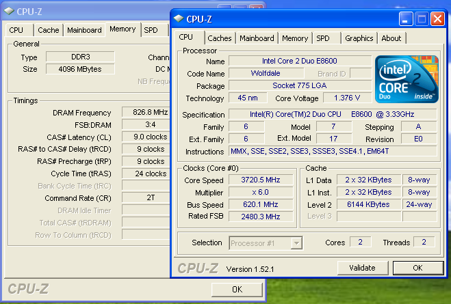Click the Specification field with E8600 @ 3.33GHz
Screen dimensions: 451x304
[x=333, y=114]
